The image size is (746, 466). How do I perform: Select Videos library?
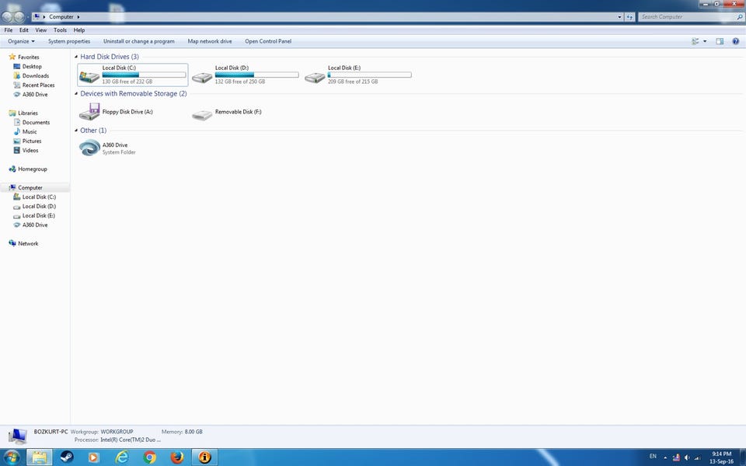(30, 150)
